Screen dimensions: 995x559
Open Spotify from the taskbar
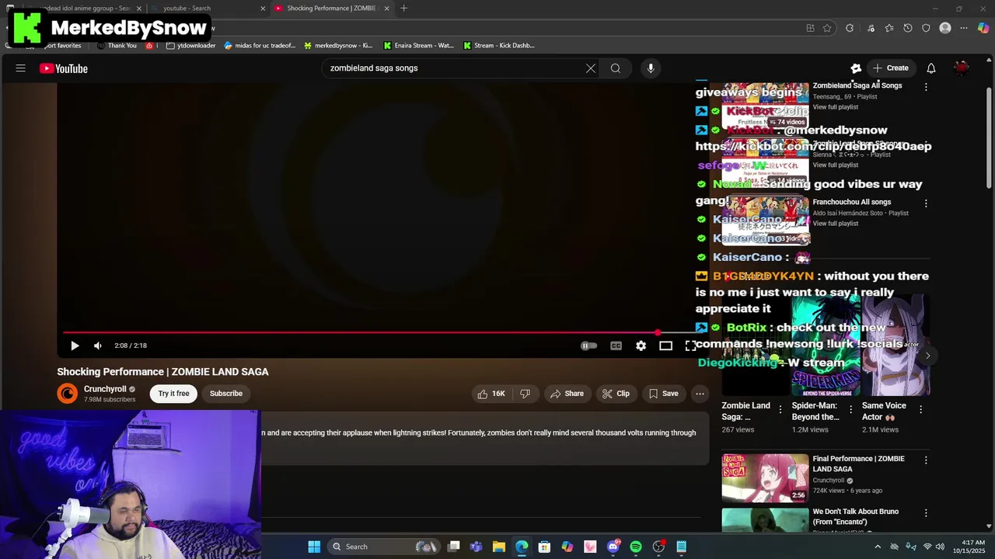(x=636, y=547)
